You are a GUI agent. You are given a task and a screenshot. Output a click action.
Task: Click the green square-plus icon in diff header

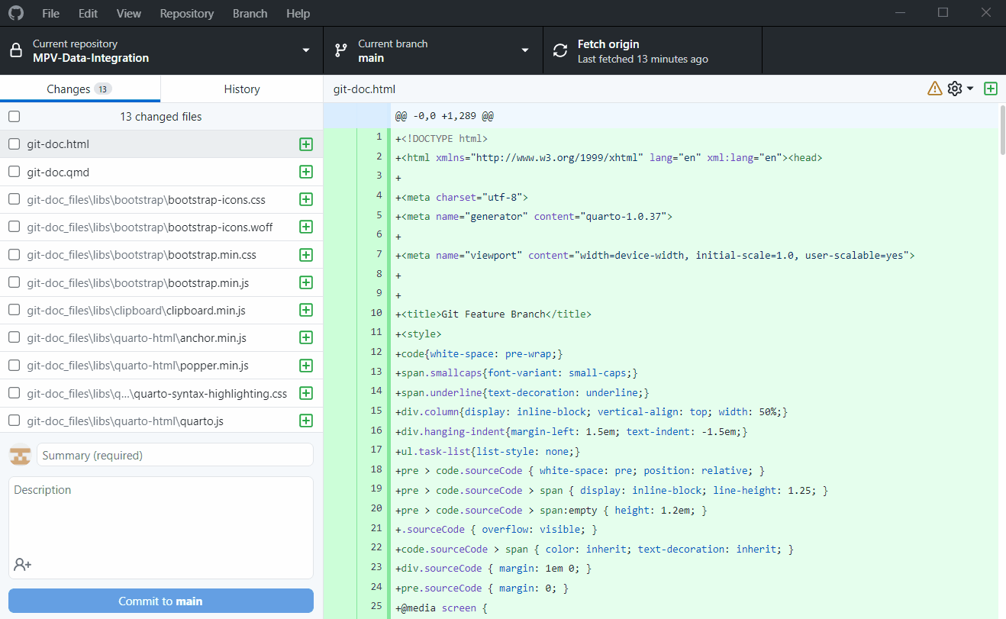[x=990, y=88]
